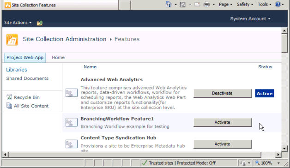Open the All Site Content link

point(31,106)
